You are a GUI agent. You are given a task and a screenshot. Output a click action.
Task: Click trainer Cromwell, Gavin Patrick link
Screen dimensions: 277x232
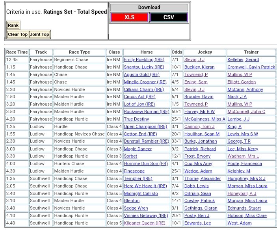point(251,67)
